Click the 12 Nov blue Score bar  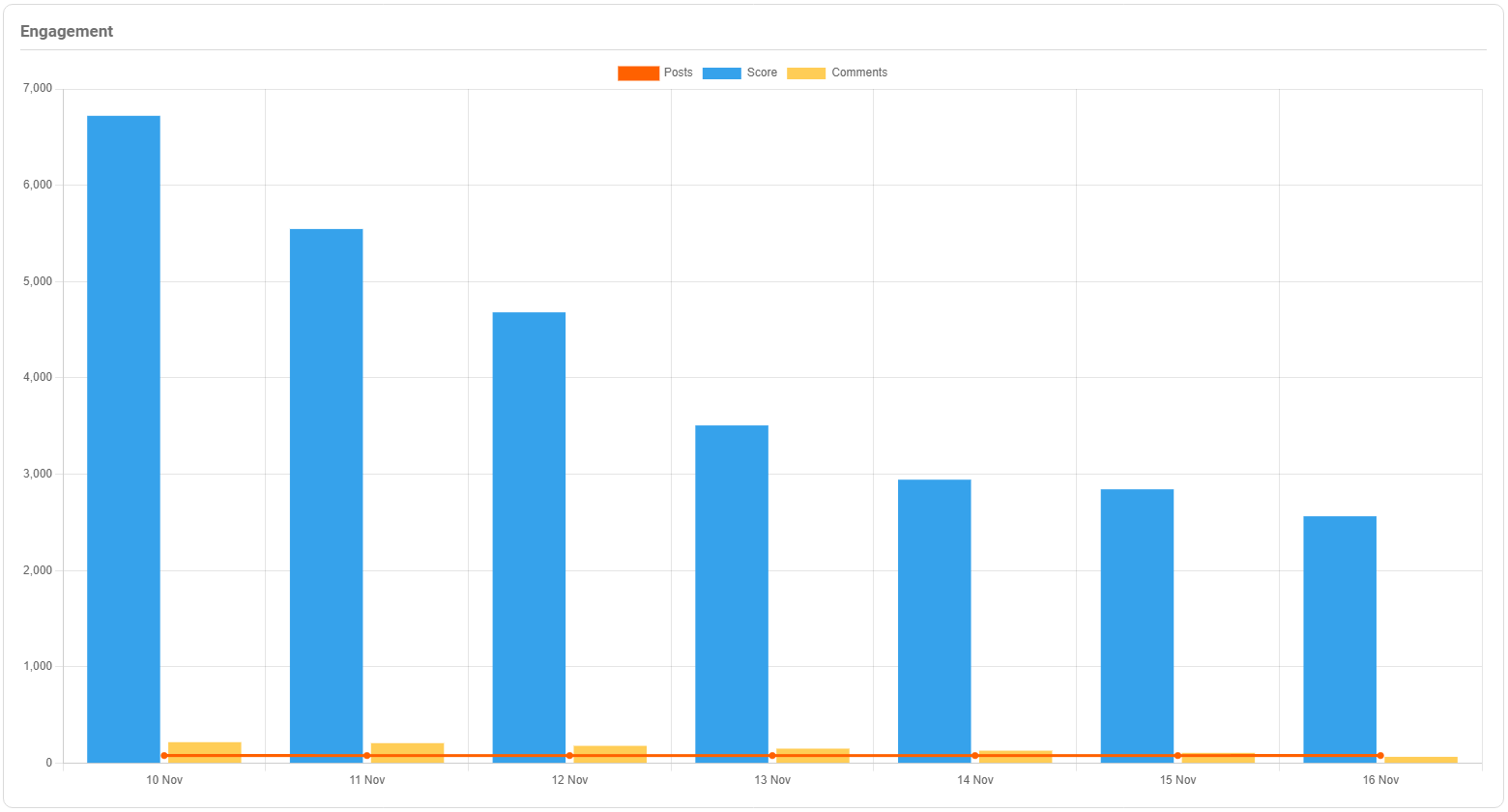click(x=529, y=532)
